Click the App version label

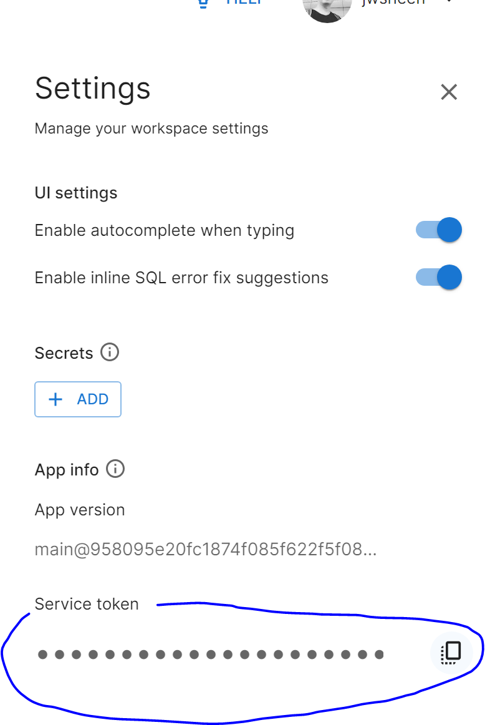80,510
